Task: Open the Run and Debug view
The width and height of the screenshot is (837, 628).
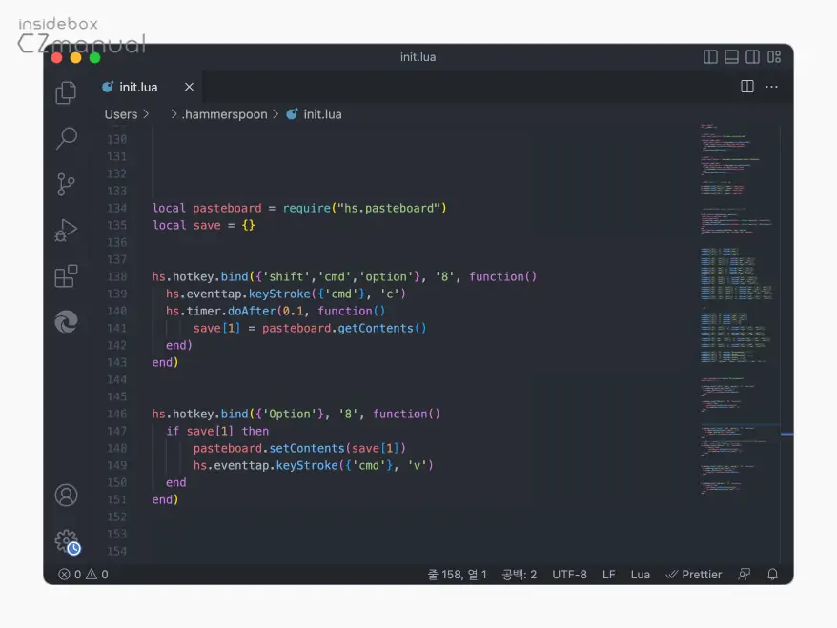Action: click(x=66, y=230)
